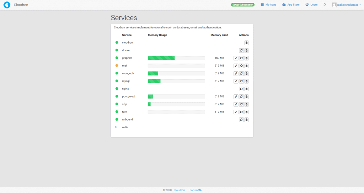
Task: Open mongodb logs
Action: pos(247,73)
